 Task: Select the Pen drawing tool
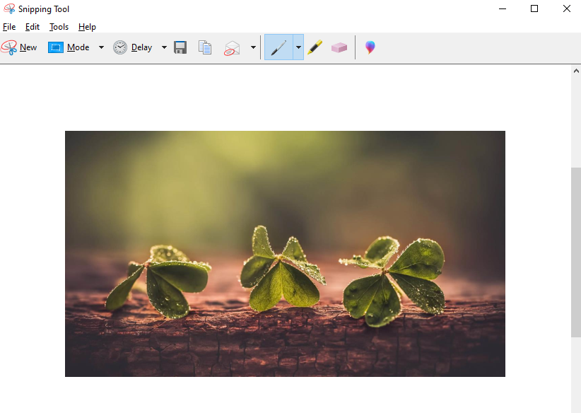pyautogui.click(x=278, y=47)
